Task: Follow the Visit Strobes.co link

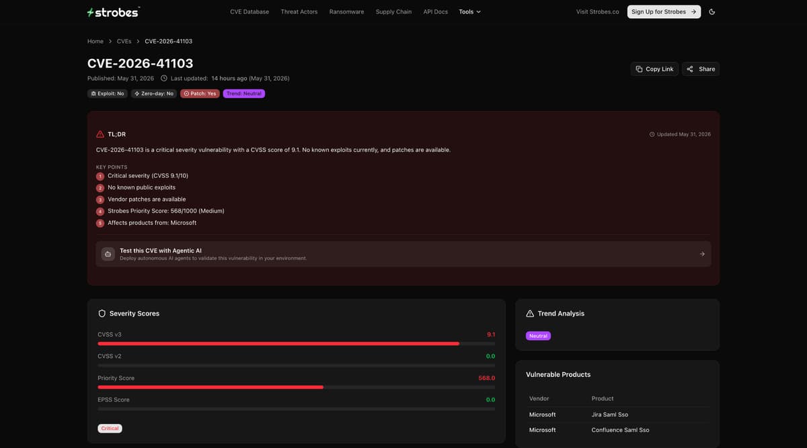Action: pyautogui.click(x=598, y=12)
